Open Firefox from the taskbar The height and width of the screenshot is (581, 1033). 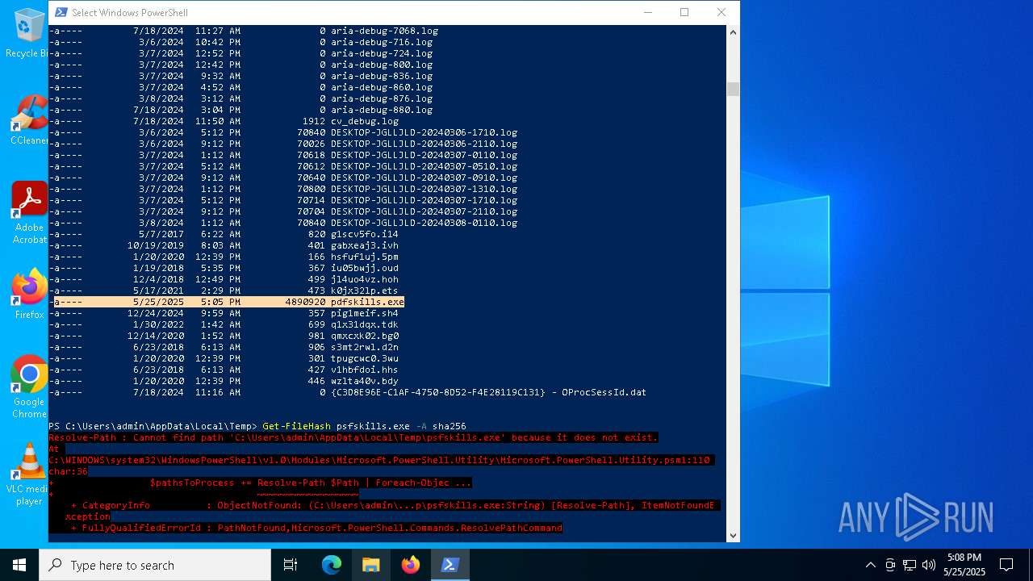[x=411, y=565]
